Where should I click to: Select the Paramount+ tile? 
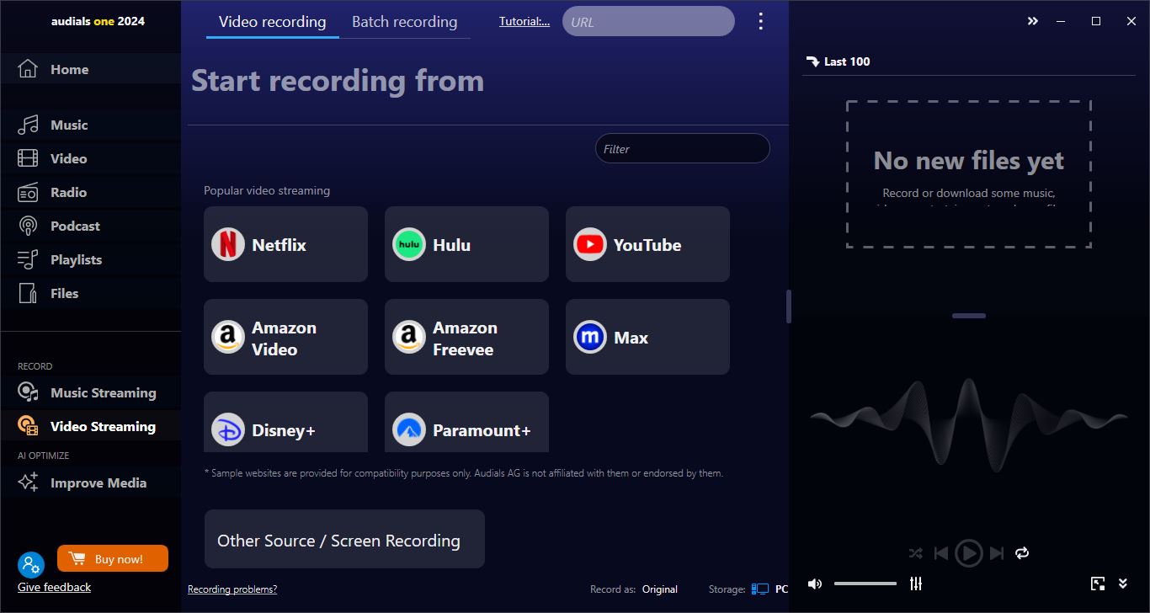[466, 423]
